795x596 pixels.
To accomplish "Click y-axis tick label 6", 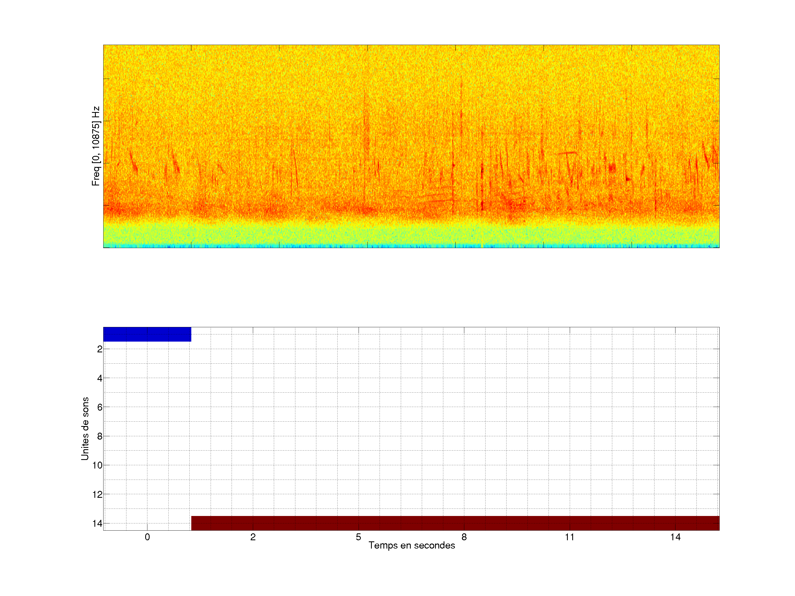I will tap(100, 407).
